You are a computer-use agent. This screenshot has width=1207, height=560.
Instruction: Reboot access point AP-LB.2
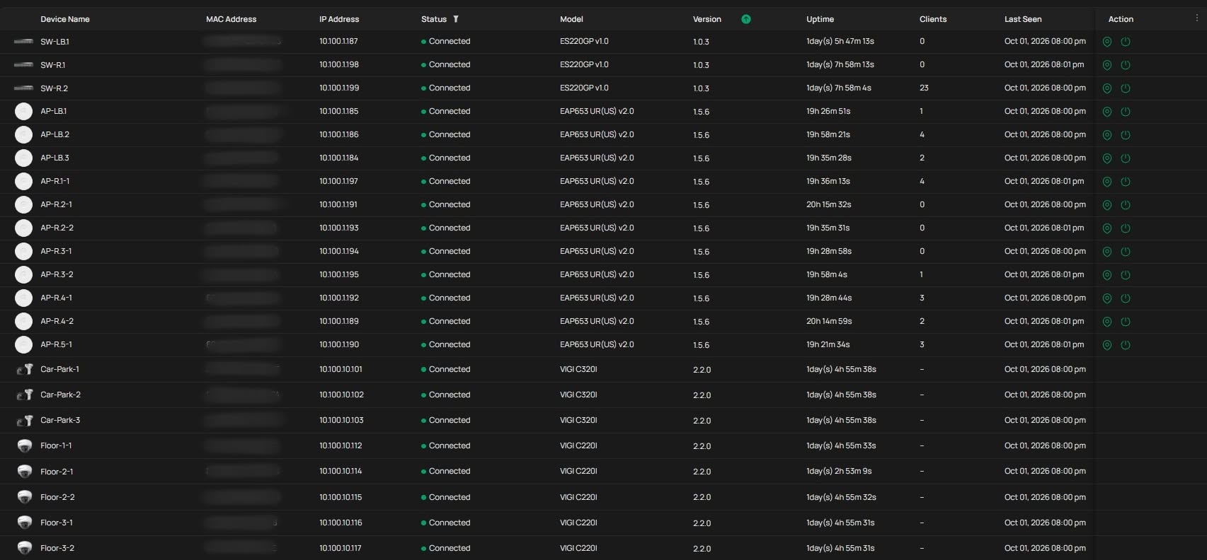click(x=1126, y=135)
